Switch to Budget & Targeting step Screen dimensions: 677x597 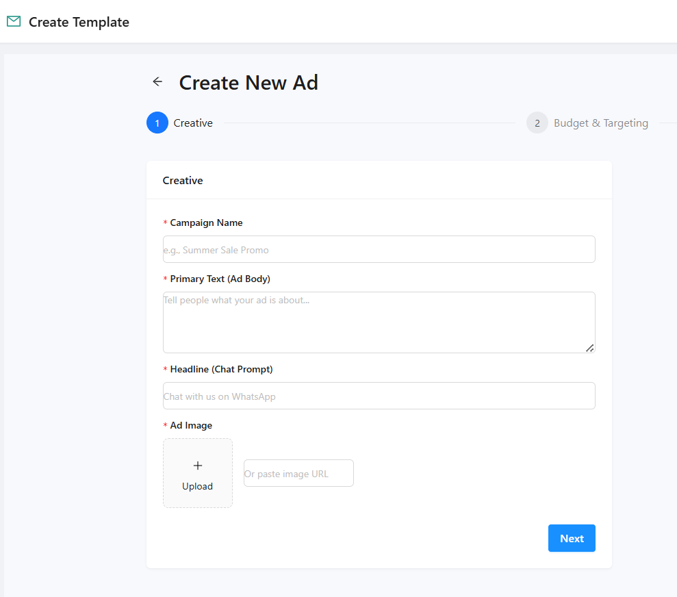(600, 123)
